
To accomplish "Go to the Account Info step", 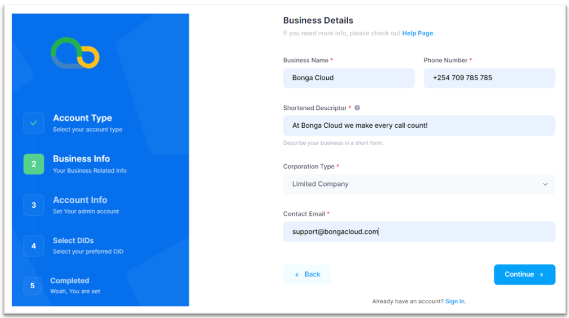I will tap(80, 200).
